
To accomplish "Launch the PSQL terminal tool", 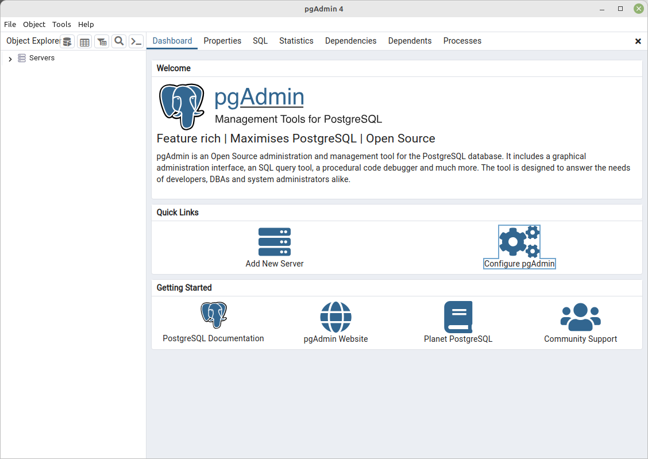I will point(136,41).
